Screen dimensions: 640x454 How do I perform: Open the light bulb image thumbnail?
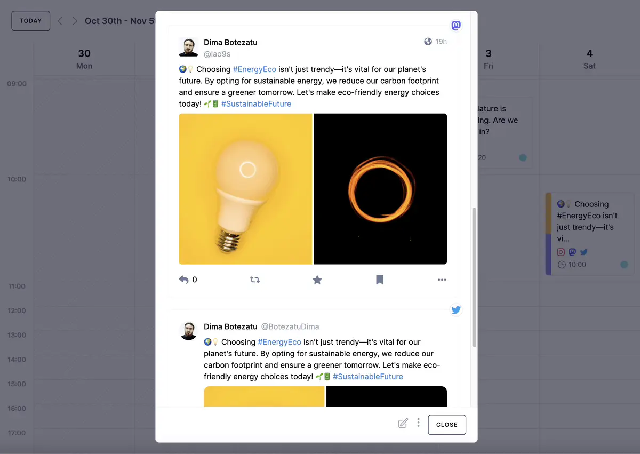tap(245, 189)
